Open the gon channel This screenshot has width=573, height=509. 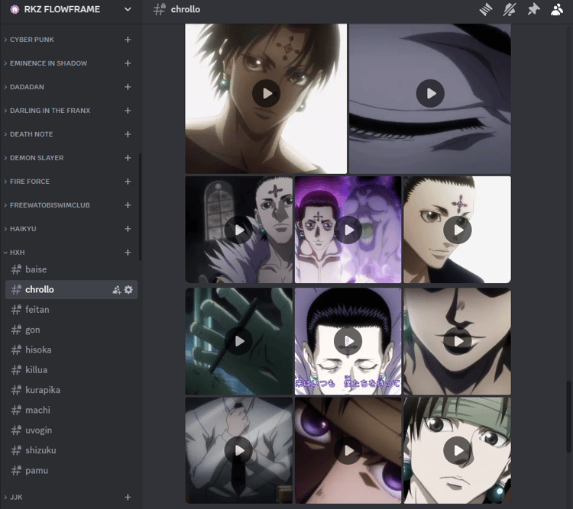[72, 330]
